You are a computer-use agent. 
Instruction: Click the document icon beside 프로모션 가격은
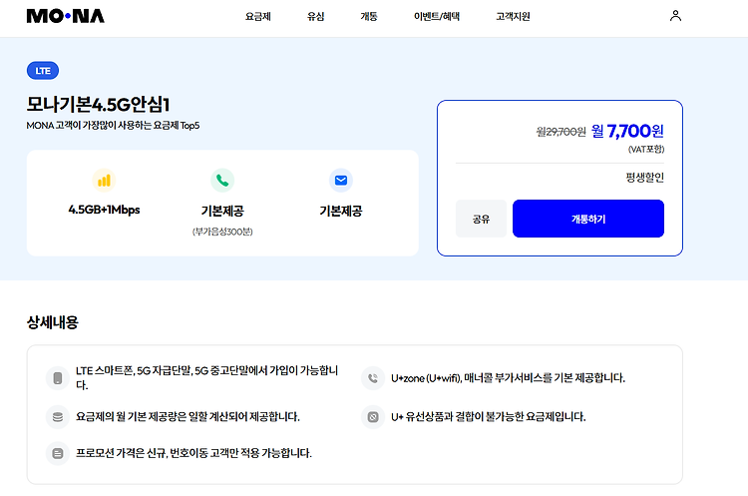click(x=58, y=453)
